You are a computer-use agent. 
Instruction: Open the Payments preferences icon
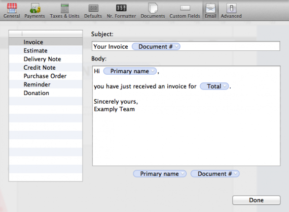pos(34,8)
